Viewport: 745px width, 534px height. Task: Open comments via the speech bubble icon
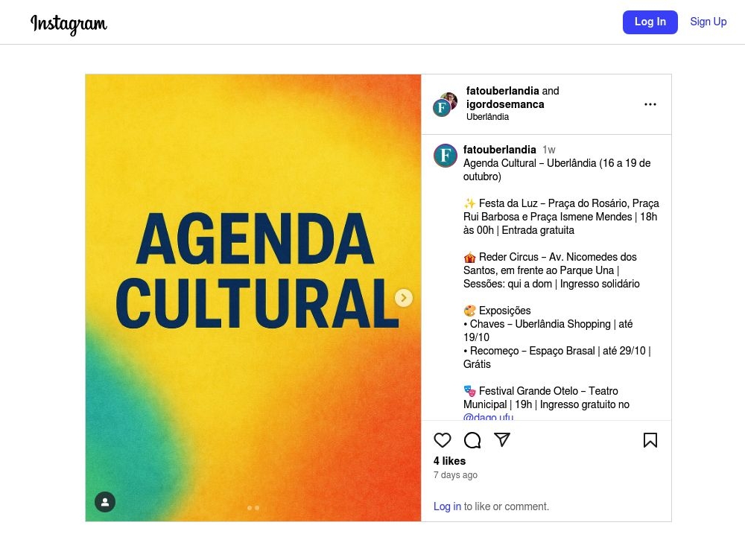(x=472, y=440)
